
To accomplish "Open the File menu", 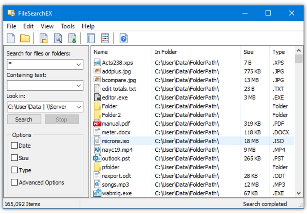I will point(11,26).
